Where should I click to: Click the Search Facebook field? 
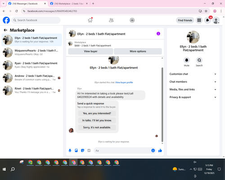point(36,20)
